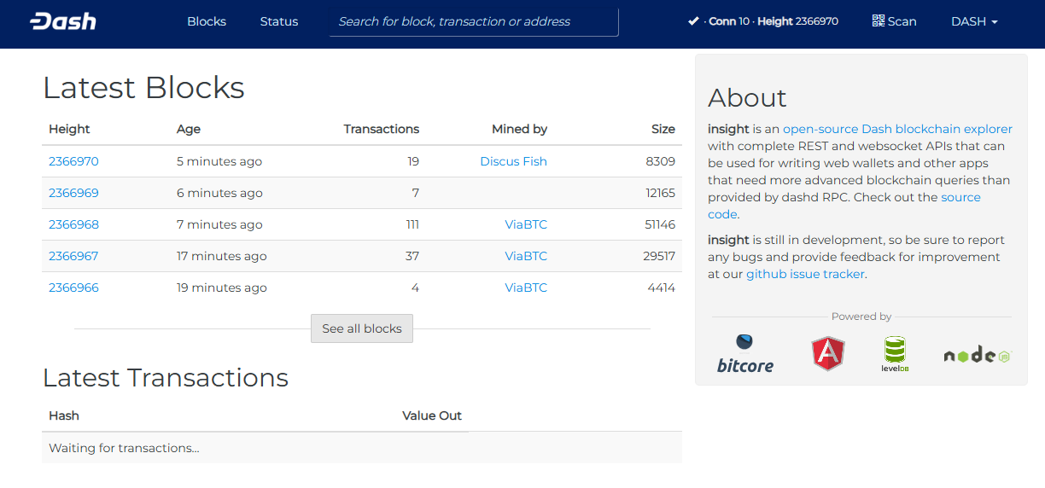Open the QR code Scan tool
Image resolution: width=1045 pixels, height=488 pixels.
coord(894,21)
